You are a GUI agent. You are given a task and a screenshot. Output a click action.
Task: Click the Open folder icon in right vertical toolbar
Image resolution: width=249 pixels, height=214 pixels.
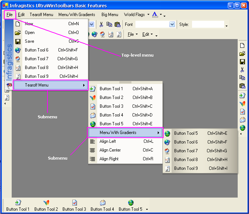[242, 54]
